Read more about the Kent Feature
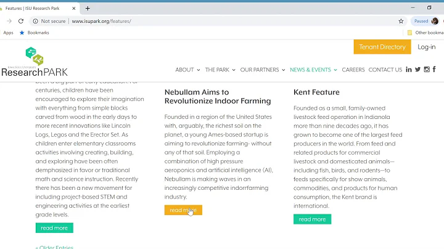 coord(312,219)
